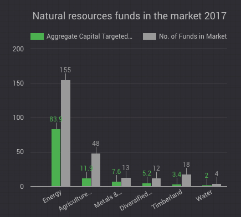Click the data label '48'
The height and width of the screenshot is (217, 241).
coord(96,144)
